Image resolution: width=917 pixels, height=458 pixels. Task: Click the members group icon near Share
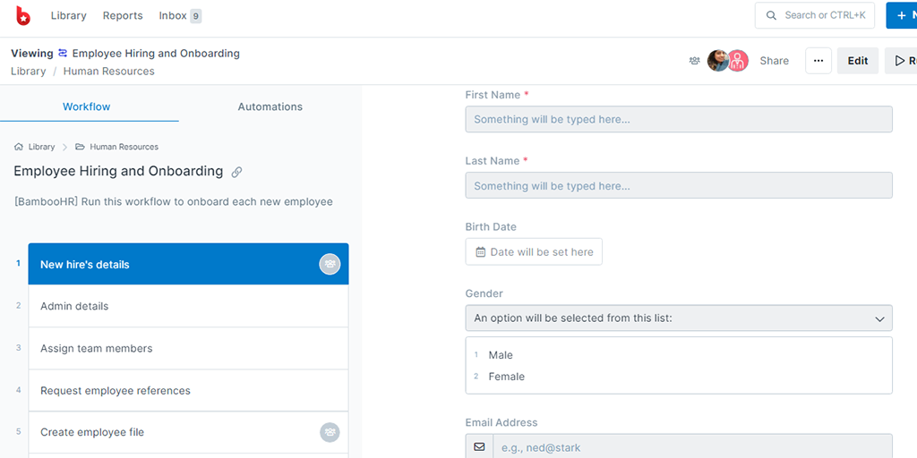pyautogui.click(x=695, y=60)
